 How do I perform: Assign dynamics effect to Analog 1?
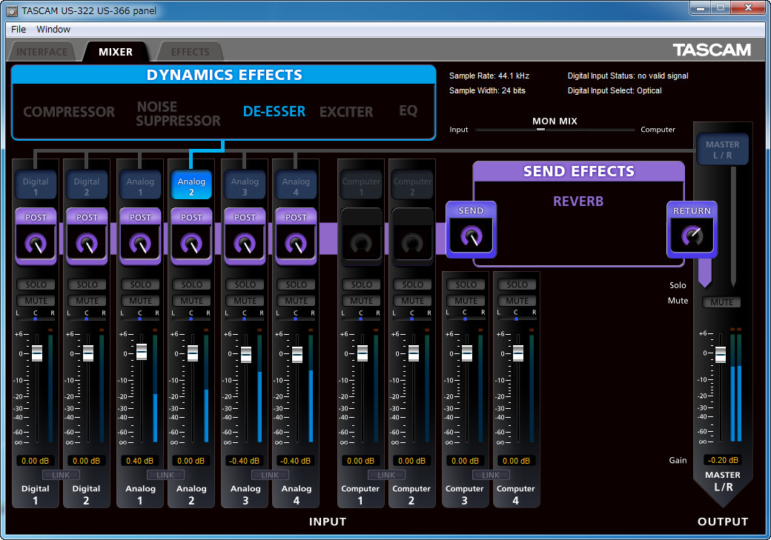click(140, 184)
